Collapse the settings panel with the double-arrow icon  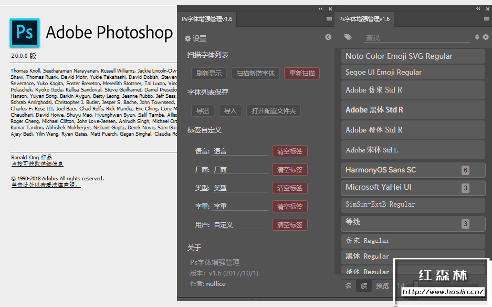[320, 9]
